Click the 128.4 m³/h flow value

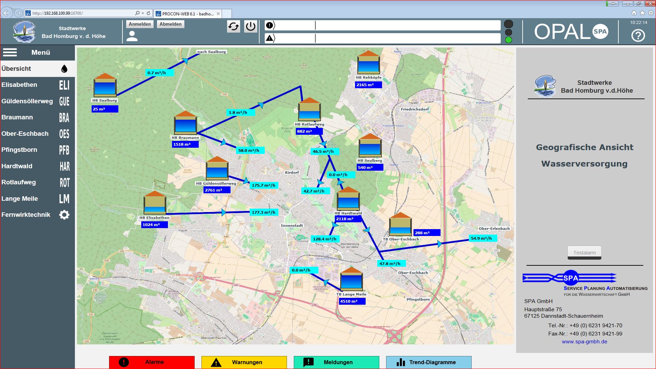[x=325, y=239]
